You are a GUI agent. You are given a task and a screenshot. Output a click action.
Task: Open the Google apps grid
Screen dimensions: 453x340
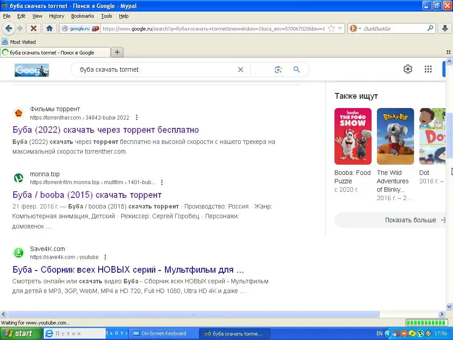click(x=428, y=69)
